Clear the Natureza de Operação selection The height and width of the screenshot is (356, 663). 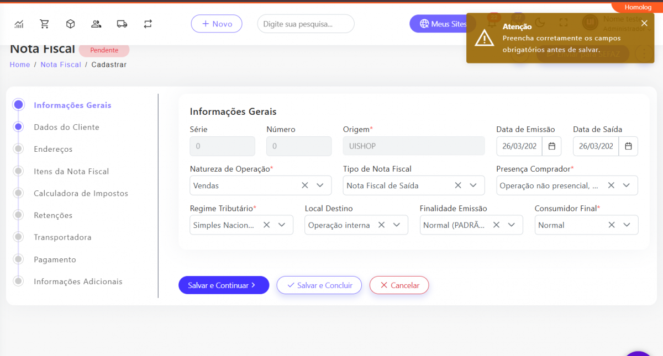coord(304,185)
